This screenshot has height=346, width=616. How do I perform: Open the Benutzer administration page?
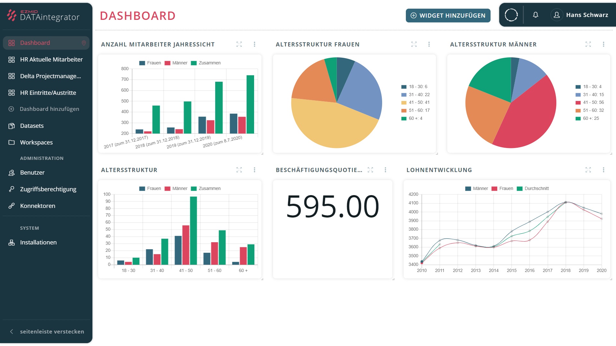[46, 173]
